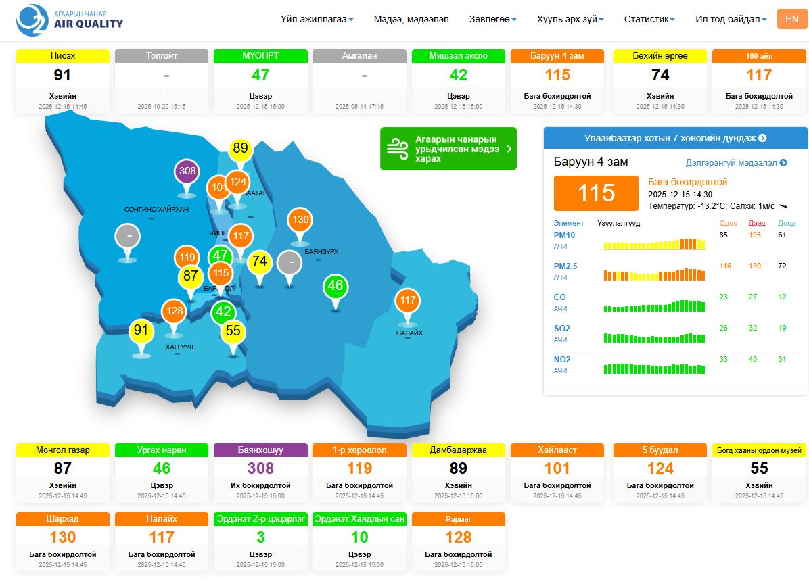Click the yellow 91 map pin

tap(141, 331)
